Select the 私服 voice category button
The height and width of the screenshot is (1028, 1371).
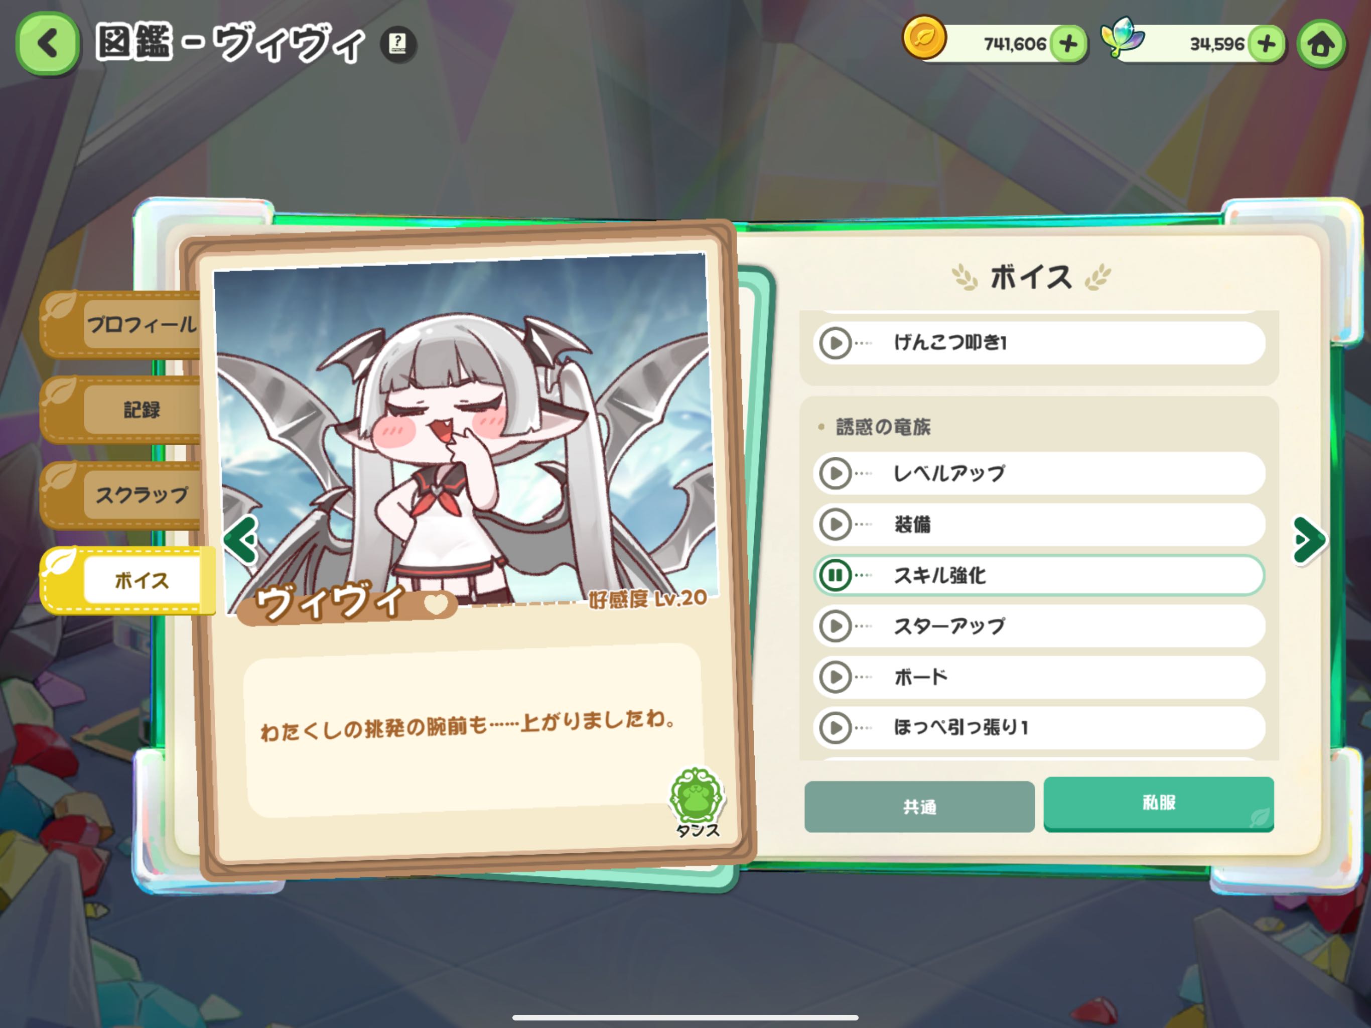point(1158,804)
